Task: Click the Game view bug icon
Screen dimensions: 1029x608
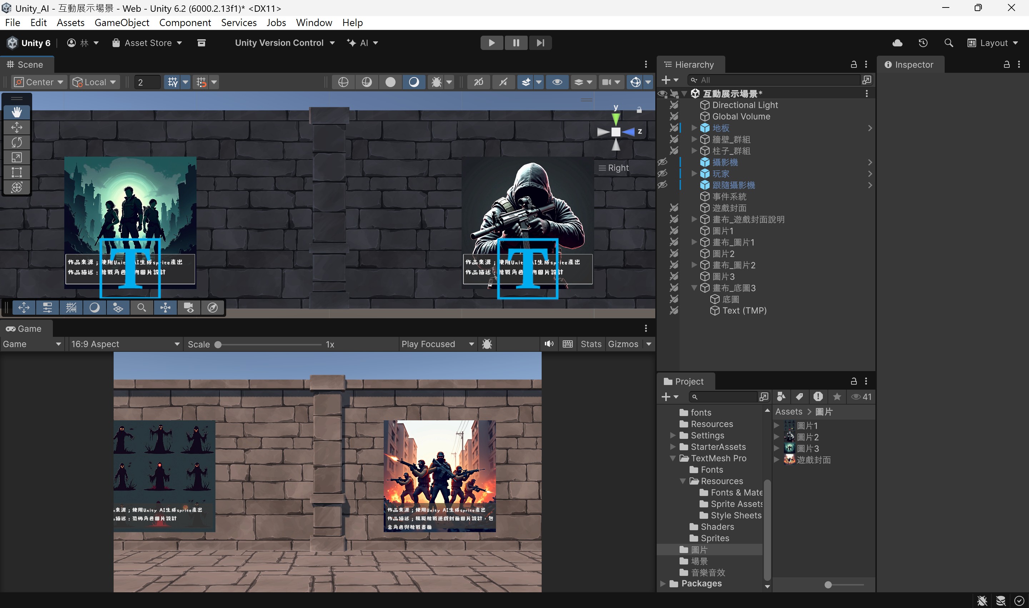Action: (x=487, y=344)
